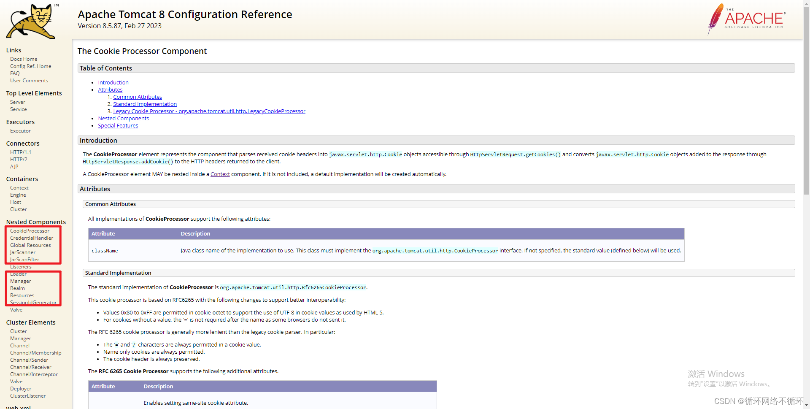Open Deployer cluster page

tap(21, 389)
